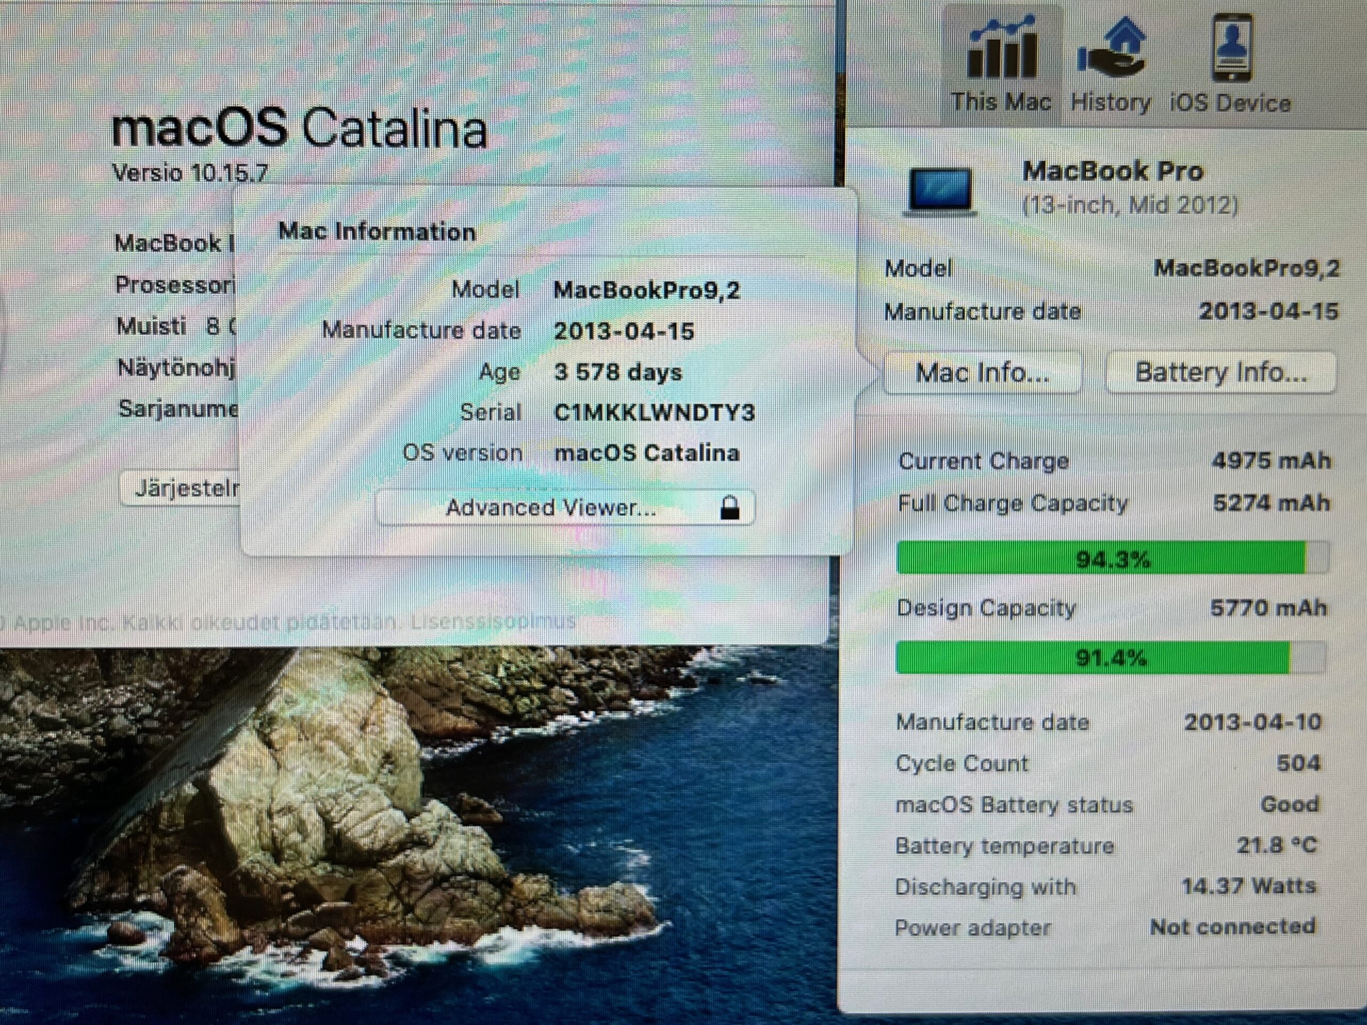Screen dimensions: 1367x1025
Task: Click the Näytönohjain row in About window
Action: 176,368
